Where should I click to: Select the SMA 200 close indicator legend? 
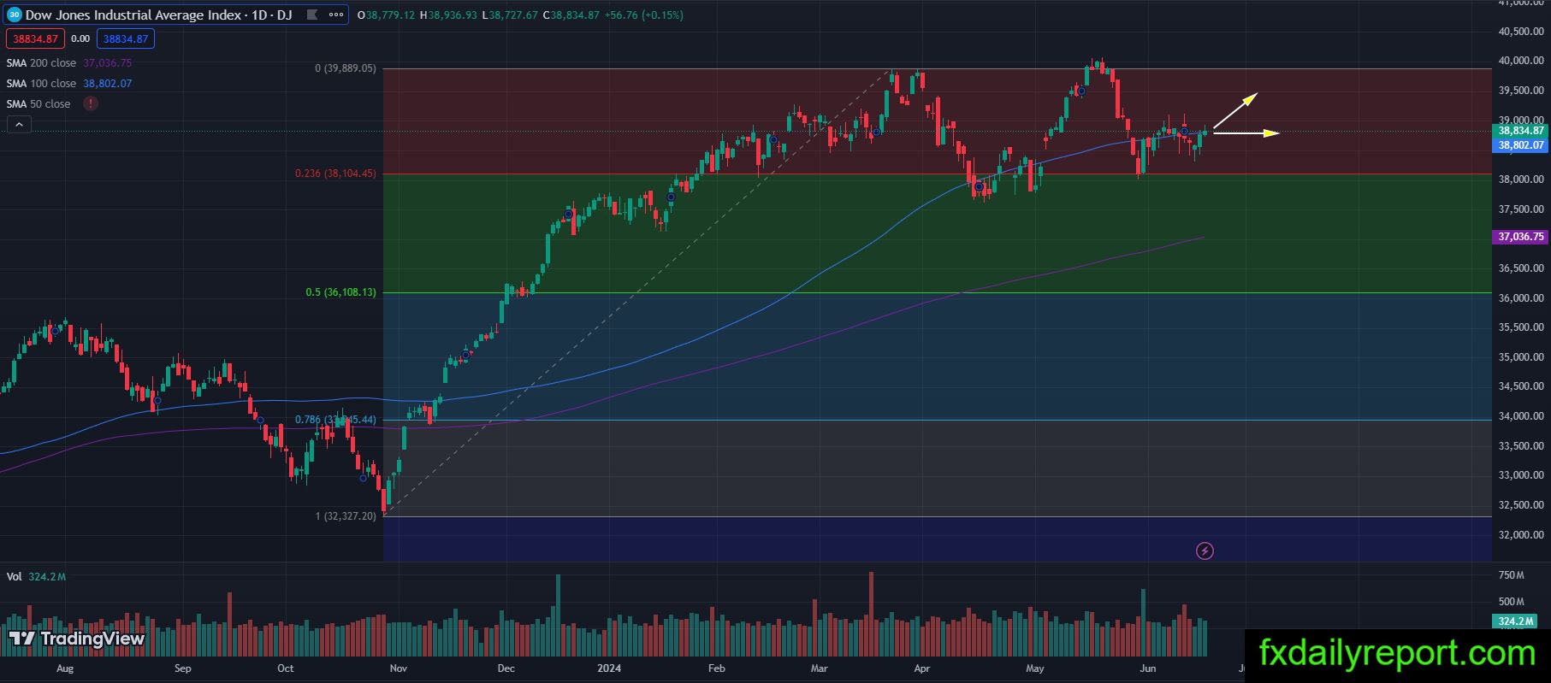coord(41,62)
